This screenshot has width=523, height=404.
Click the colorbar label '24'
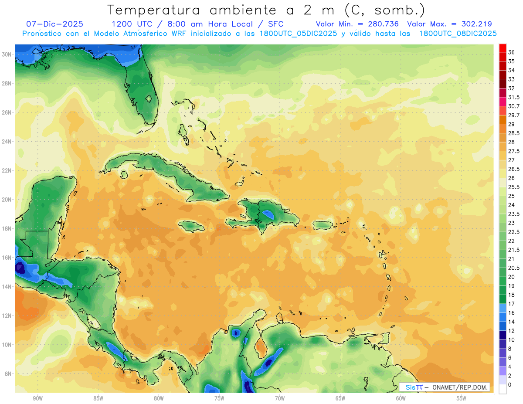coord(512,205)
